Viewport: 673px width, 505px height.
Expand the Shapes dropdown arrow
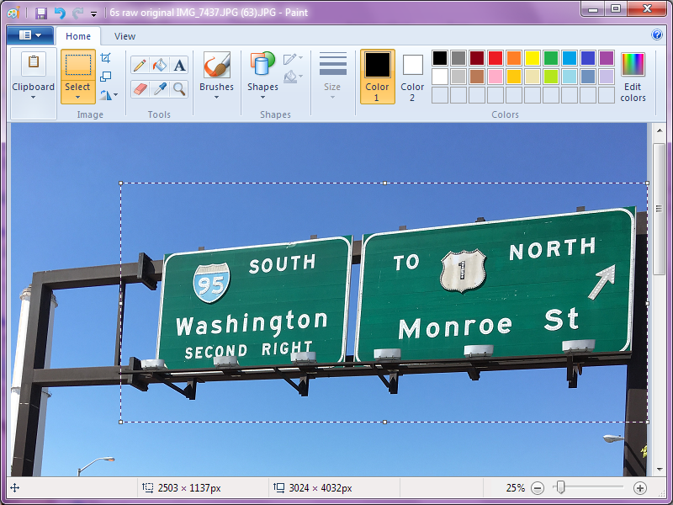click(x=262, y=98)
